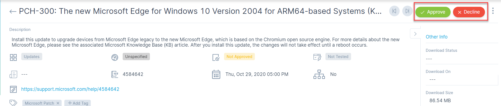Viewport: 501px width, 106px height.
Task: Click the Not Approved status badge
Action: point(239,57)
